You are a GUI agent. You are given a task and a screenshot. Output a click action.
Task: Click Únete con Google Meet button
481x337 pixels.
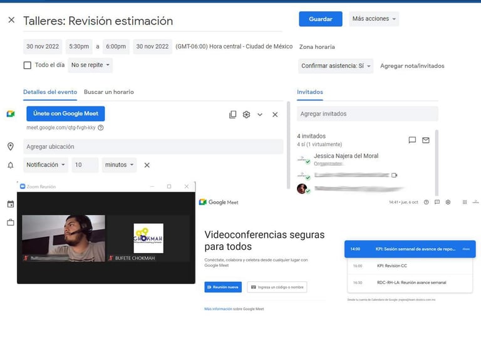point(66,113)
